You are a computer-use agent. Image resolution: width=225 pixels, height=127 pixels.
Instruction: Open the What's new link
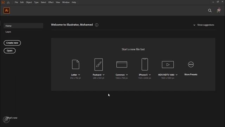(x=12, y=118)
